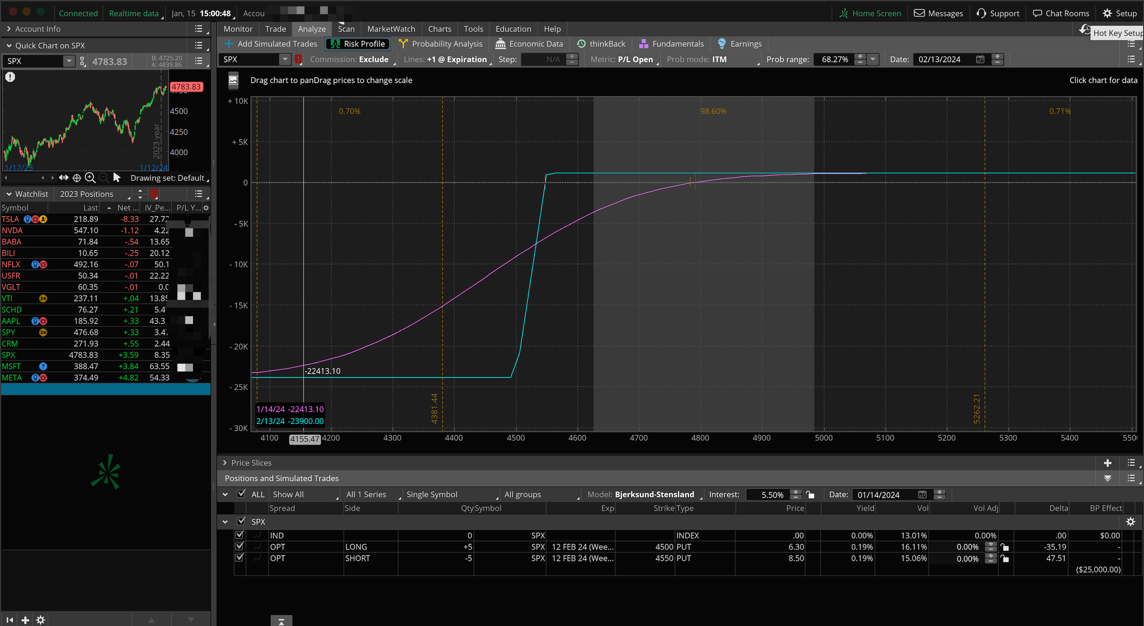The width and height of the screenshot is (1144, 626).
Task: Click the pointer drawing tool in quick chart
Action: [x=117, y=178]
